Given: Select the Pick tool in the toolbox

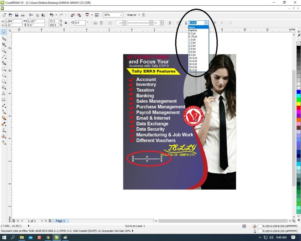Looking at the screenshot, I should tap(4, 32).
